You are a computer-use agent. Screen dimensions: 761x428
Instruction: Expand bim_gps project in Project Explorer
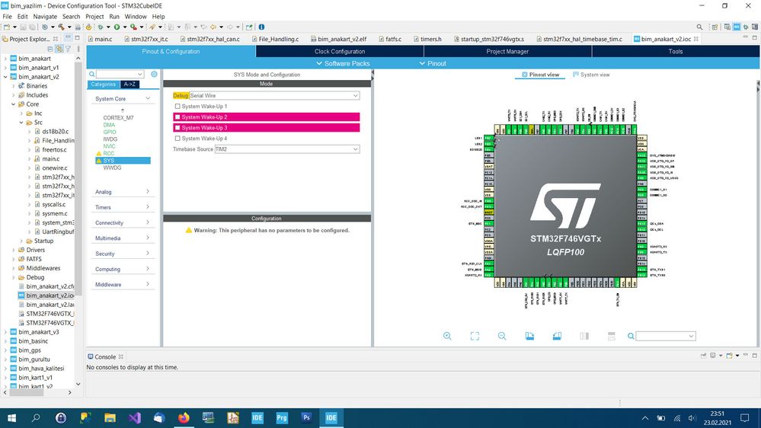coord(5,350)
